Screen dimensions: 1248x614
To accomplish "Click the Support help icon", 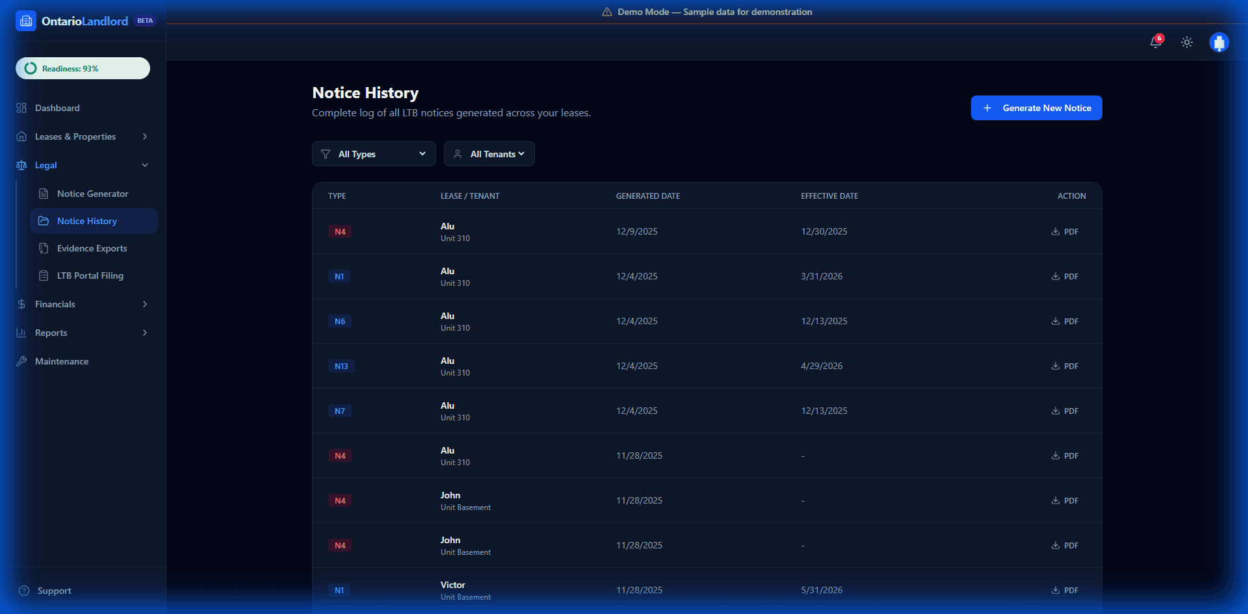I will click(x=24, y=591).
